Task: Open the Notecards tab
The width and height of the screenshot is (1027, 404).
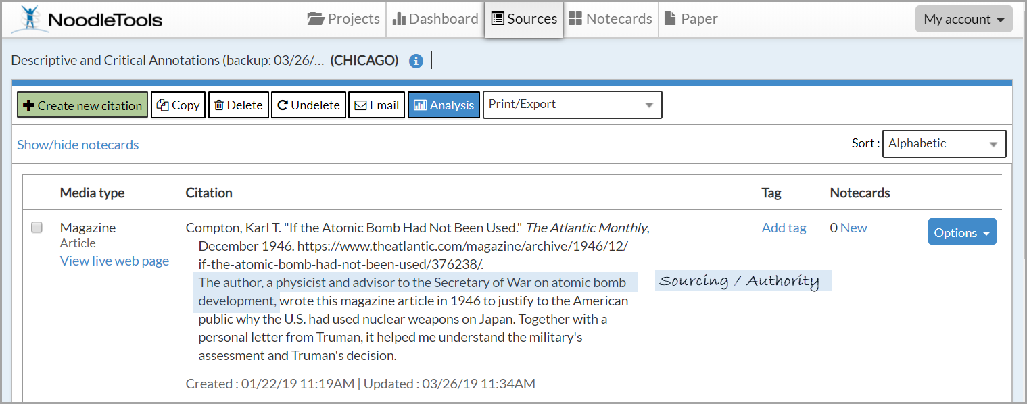Action: coord(610,19)
